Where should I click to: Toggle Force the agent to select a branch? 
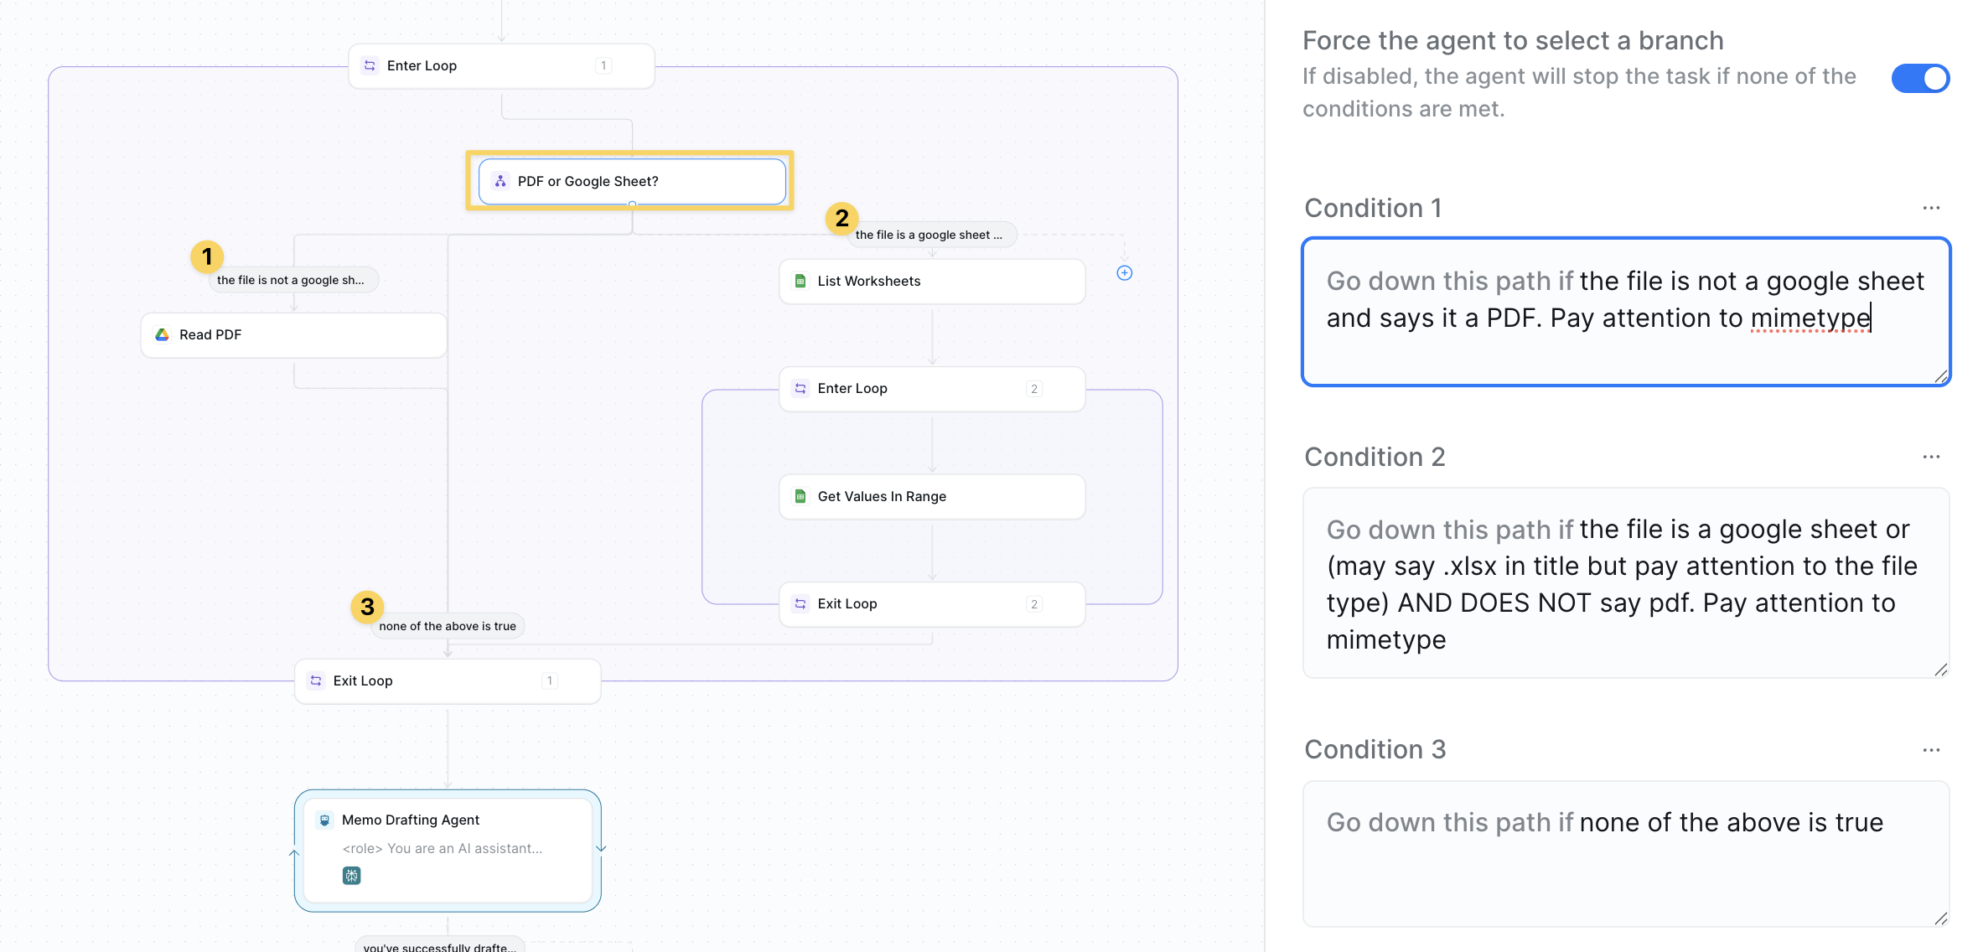coord(1920,79)
